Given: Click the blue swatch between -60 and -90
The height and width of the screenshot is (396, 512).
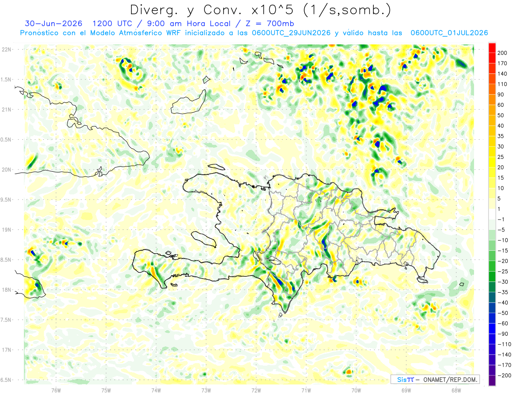Looking at the screenshot, I should click(x=492, y=329).
